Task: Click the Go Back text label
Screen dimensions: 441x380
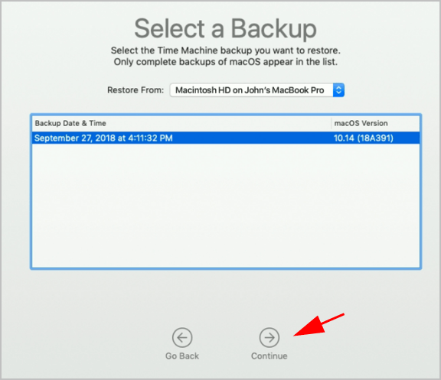Action: coord(182,356)
